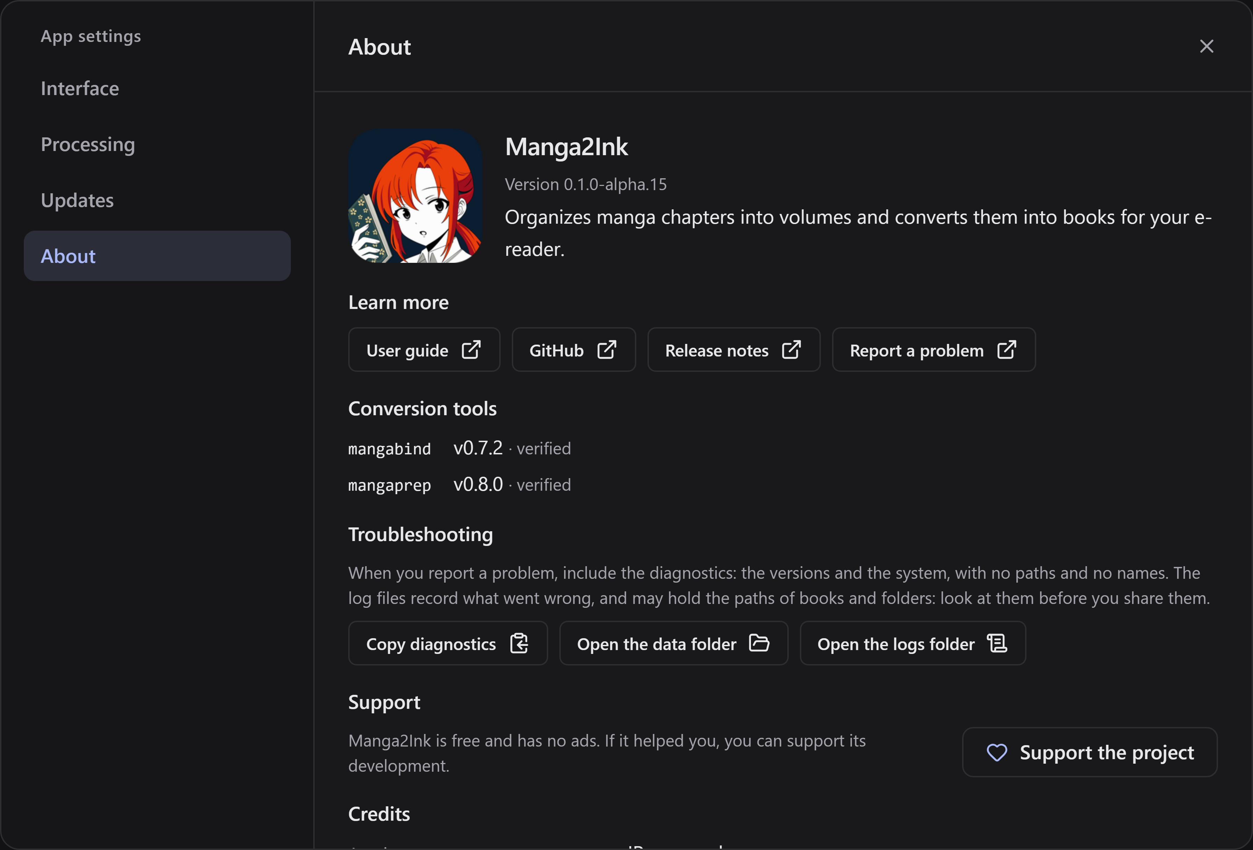Click the scroll icon on Open the logs folder

[x=997, y=643]
